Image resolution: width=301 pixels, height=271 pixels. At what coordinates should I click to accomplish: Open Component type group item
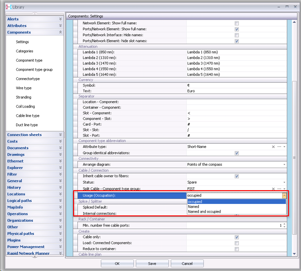tap(34, 69)
